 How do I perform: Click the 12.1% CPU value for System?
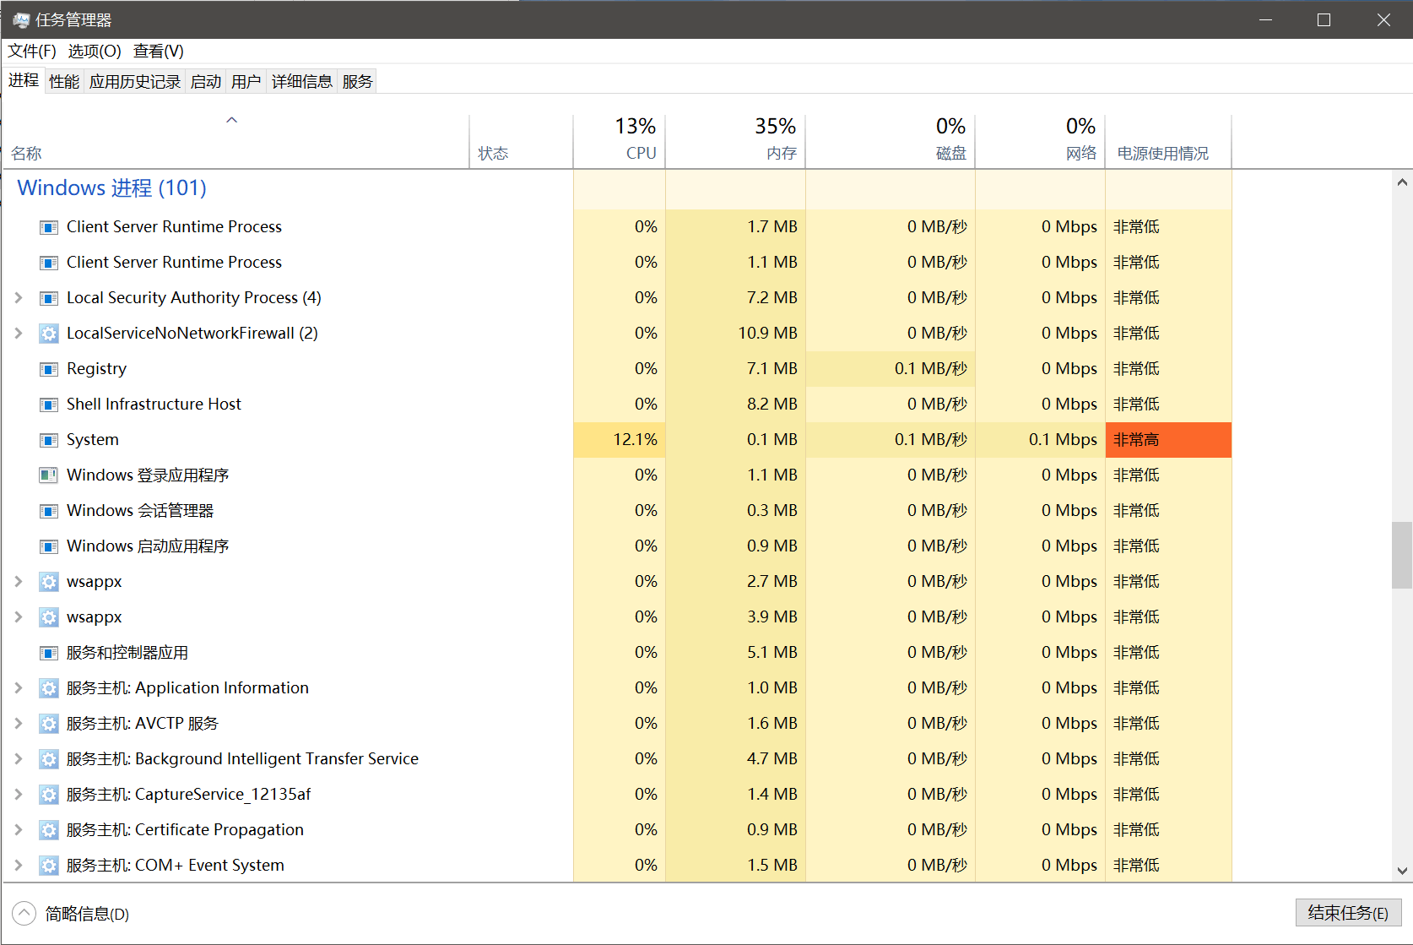click(620, 440)
